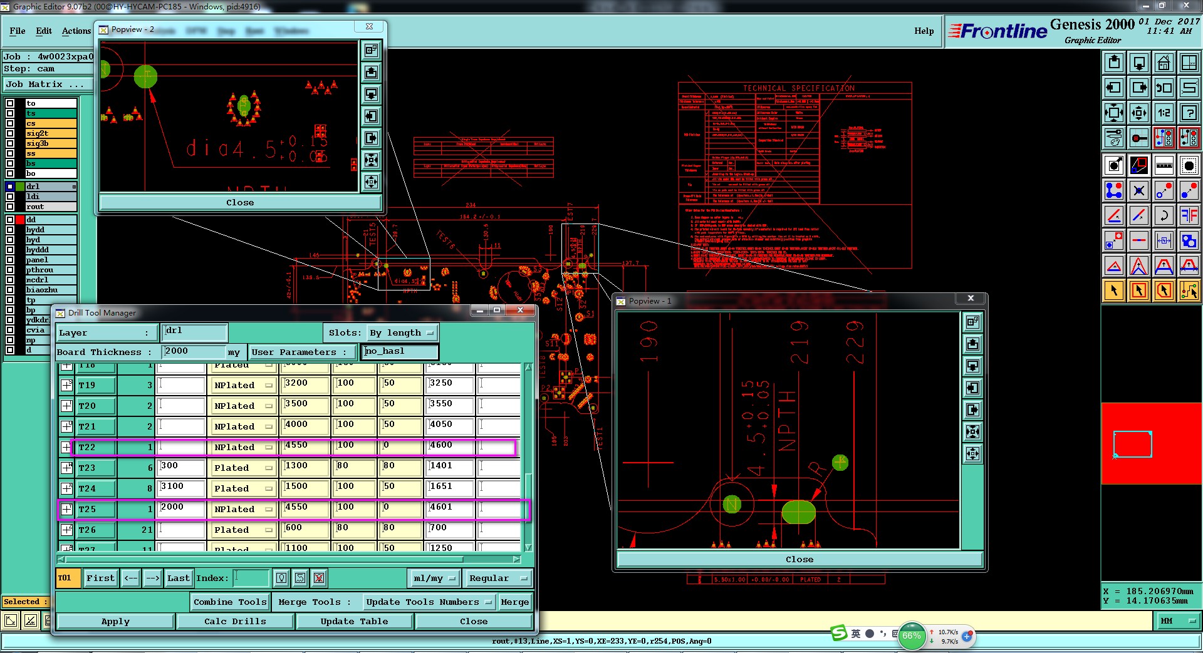Click the Home view icon in right toolbar
Image resolution: width=1203 pixels, height=653 pixels.
[1164, 63]
